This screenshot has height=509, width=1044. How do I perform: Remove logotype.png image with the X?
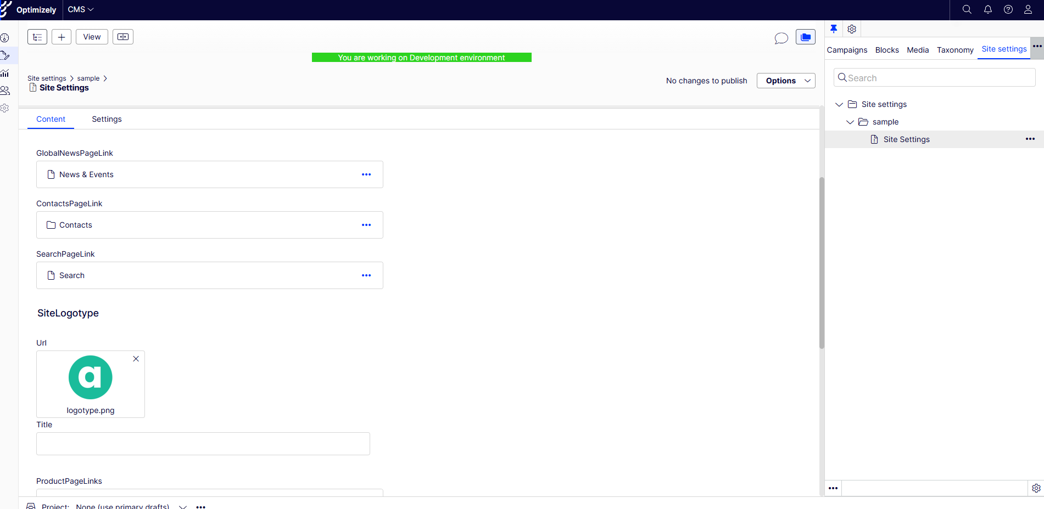click(x=136, y=359)
